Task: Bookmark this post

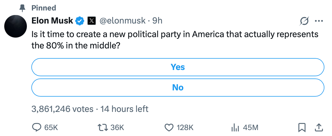Action: (302, 128)
